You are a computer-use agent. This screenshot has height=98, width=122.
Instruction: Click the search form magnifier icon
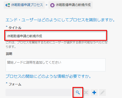coord(78,92)
